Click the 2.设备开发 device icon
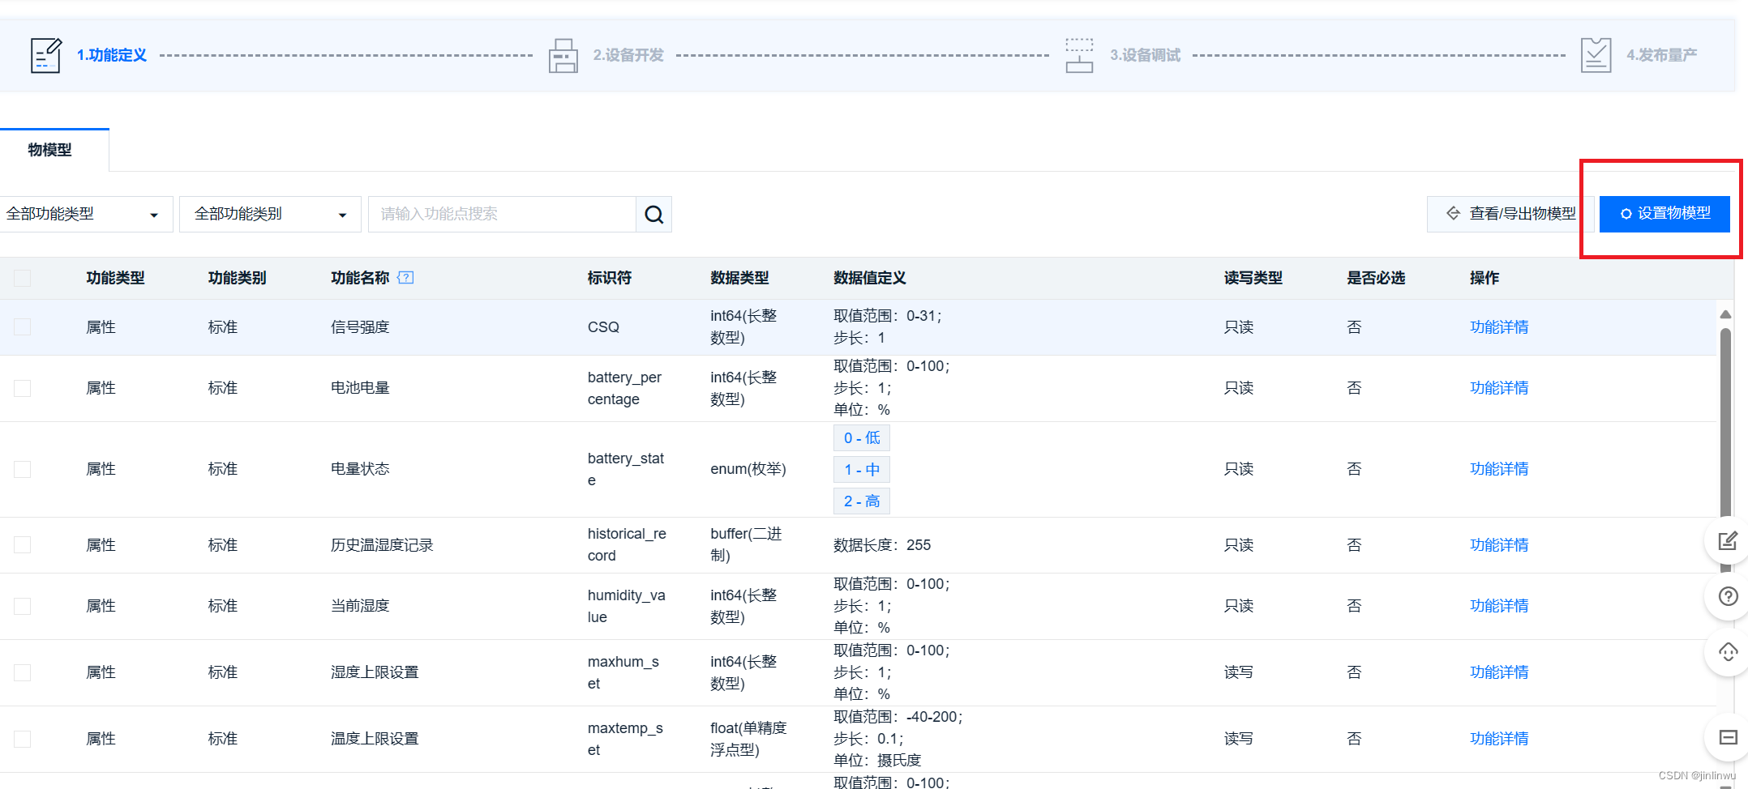This screenshot has height=789, width=1748. 563,54
